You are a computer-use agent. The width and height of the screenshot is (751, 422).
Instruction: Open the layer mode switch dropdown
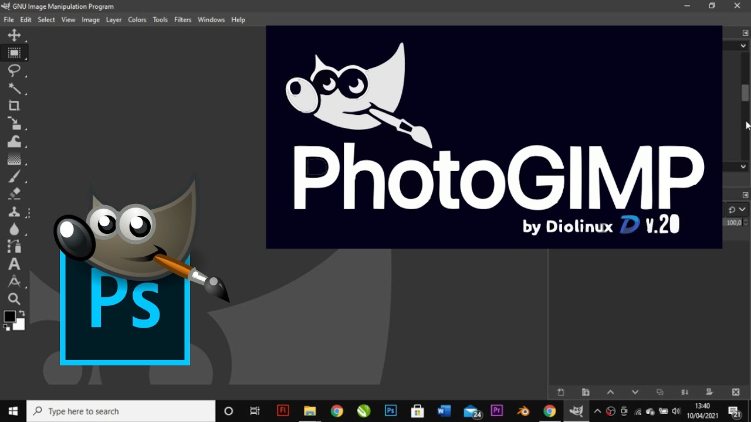coord(737,209)
